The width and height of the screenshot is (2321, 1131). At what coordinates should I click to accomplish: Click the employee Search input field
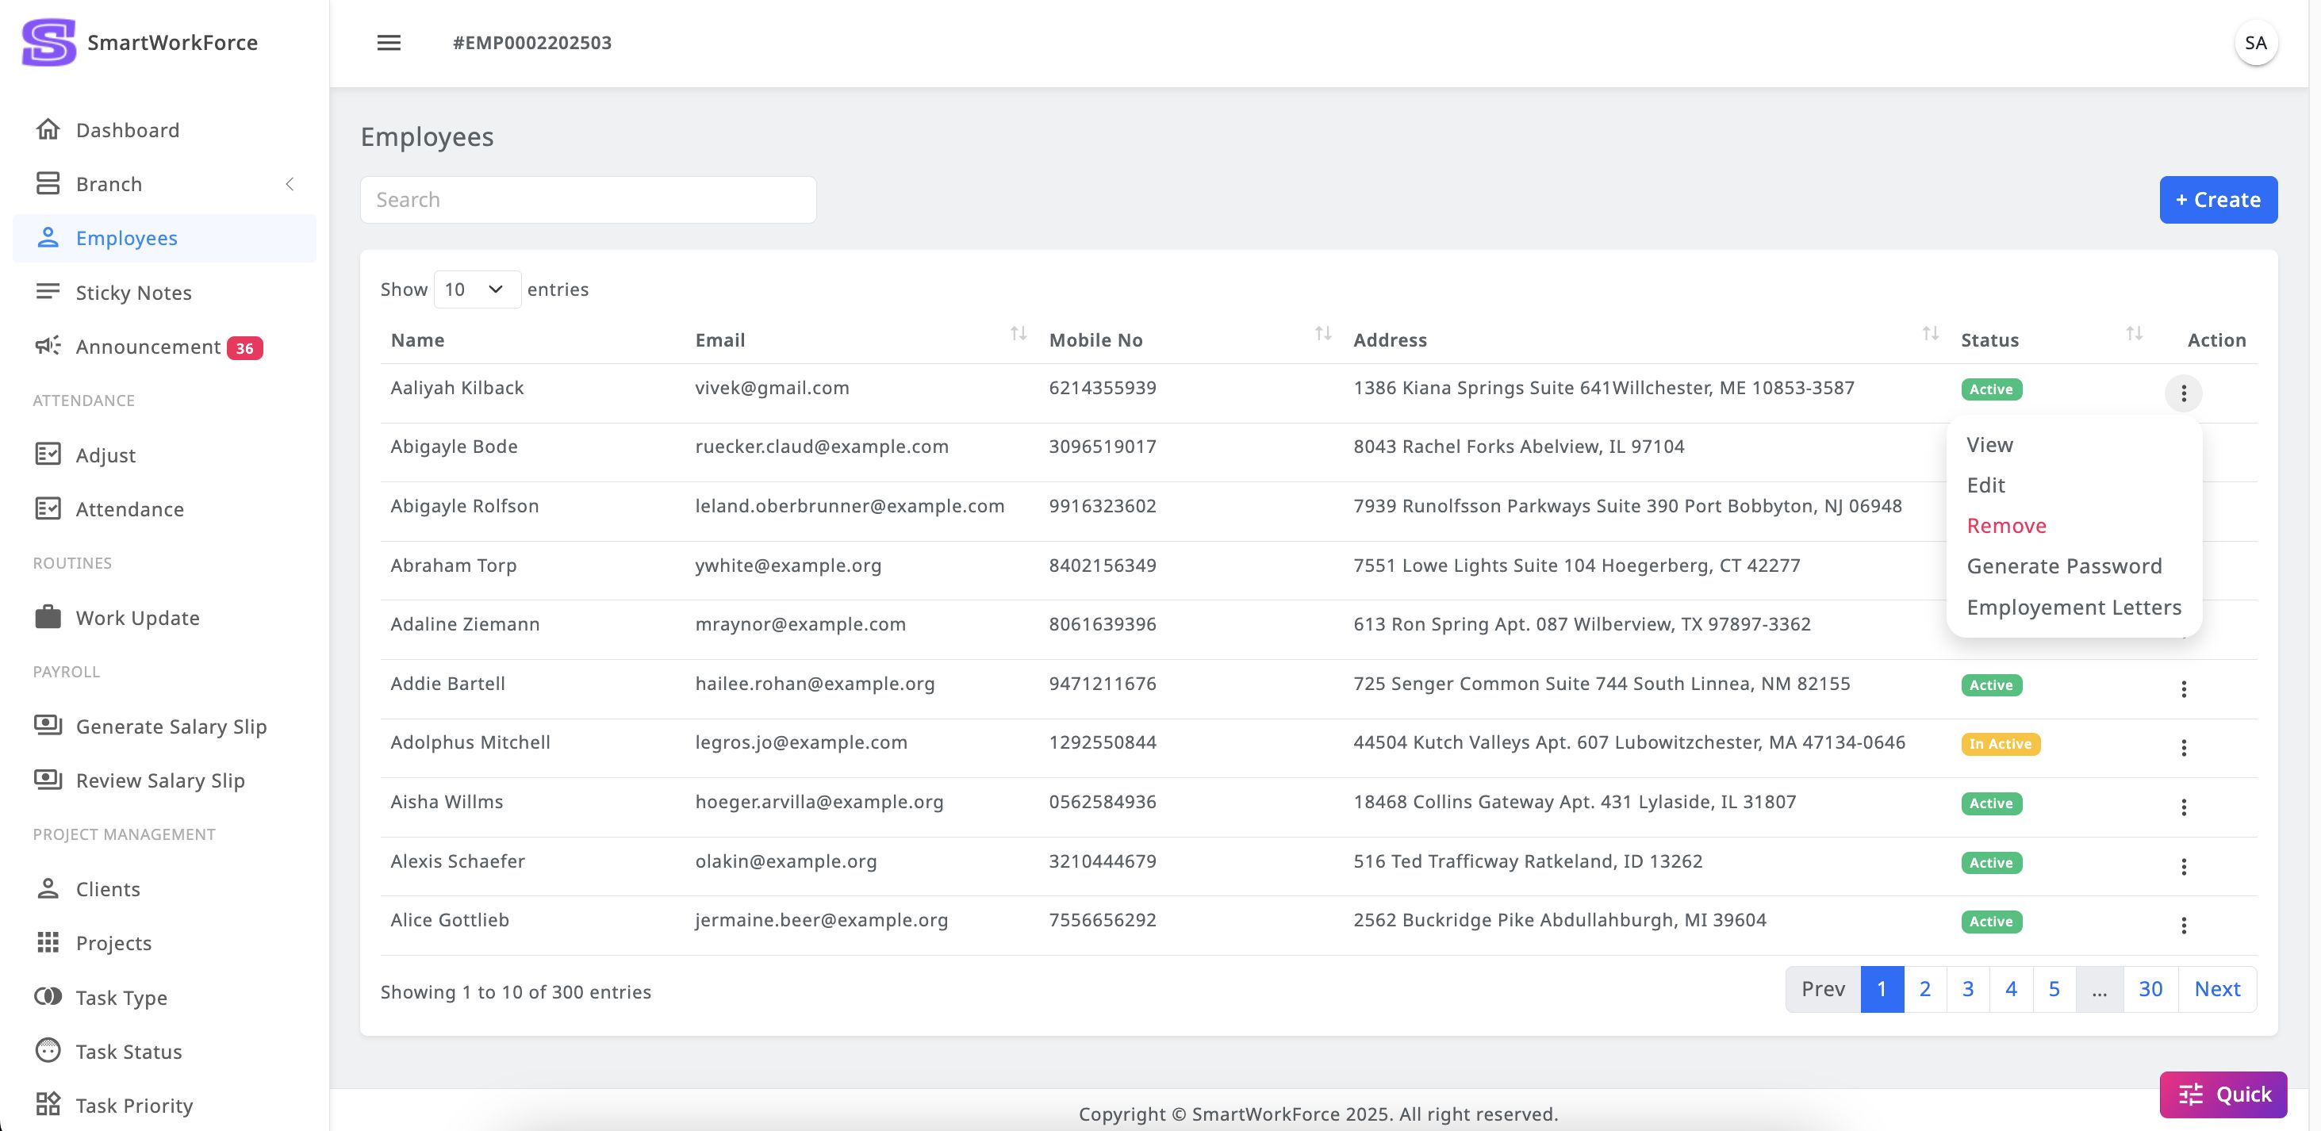(588, 200)
